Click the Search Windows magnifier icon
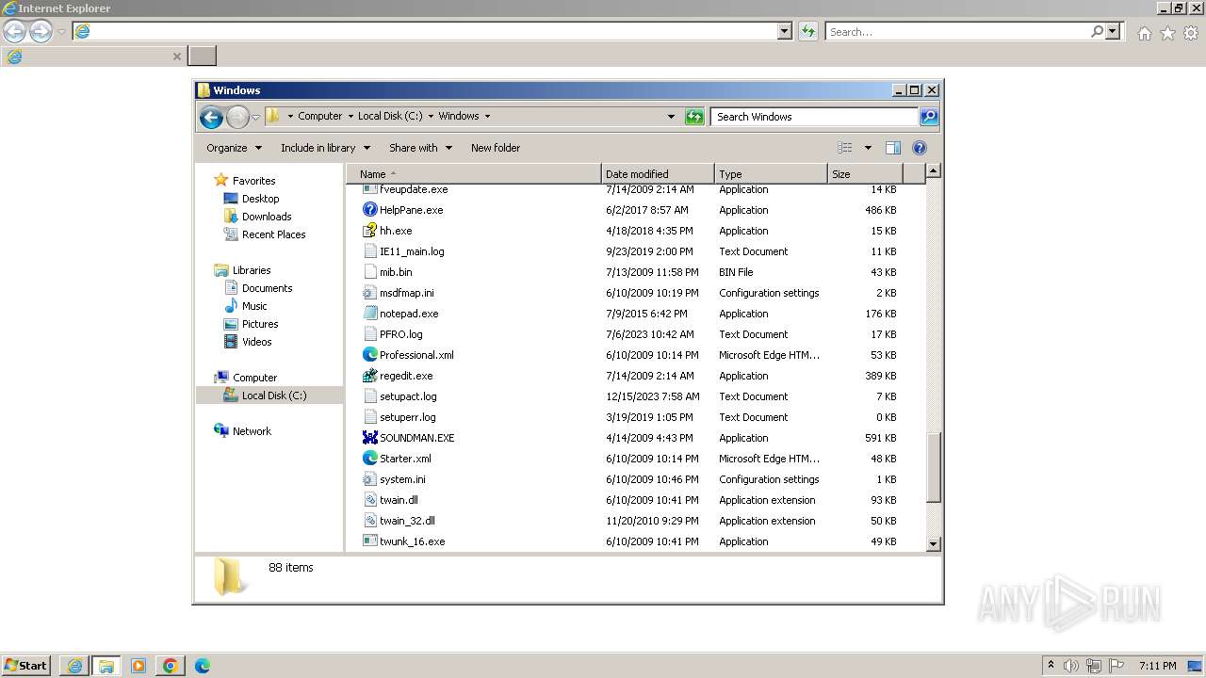The image size is (1206, 678). coord(929,117)
